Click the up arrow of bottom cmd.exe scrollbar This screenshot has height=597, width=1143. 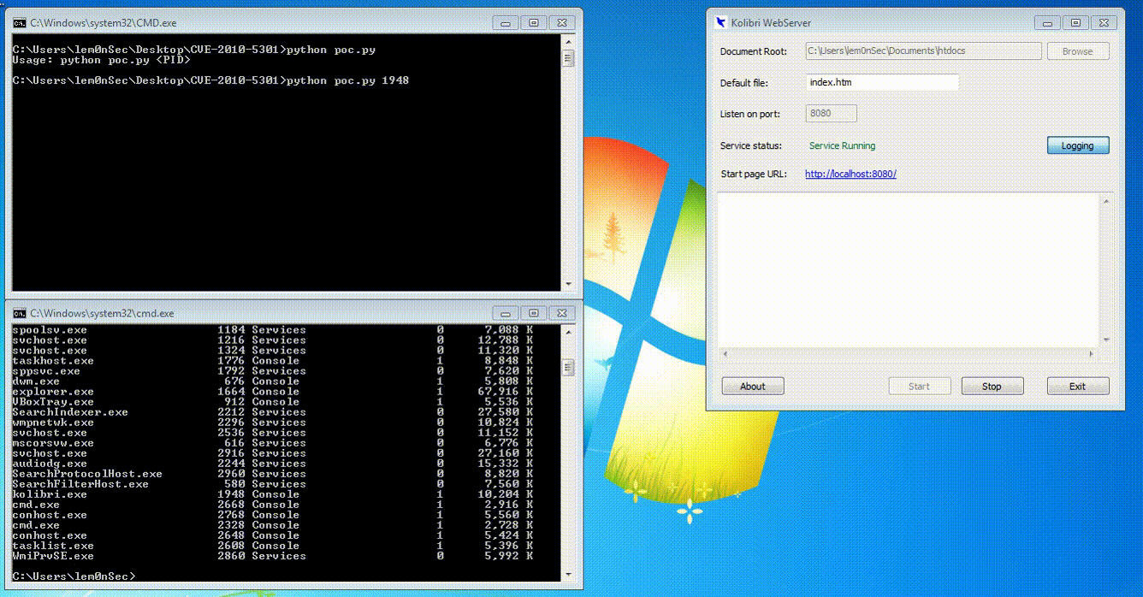point(568,331)
